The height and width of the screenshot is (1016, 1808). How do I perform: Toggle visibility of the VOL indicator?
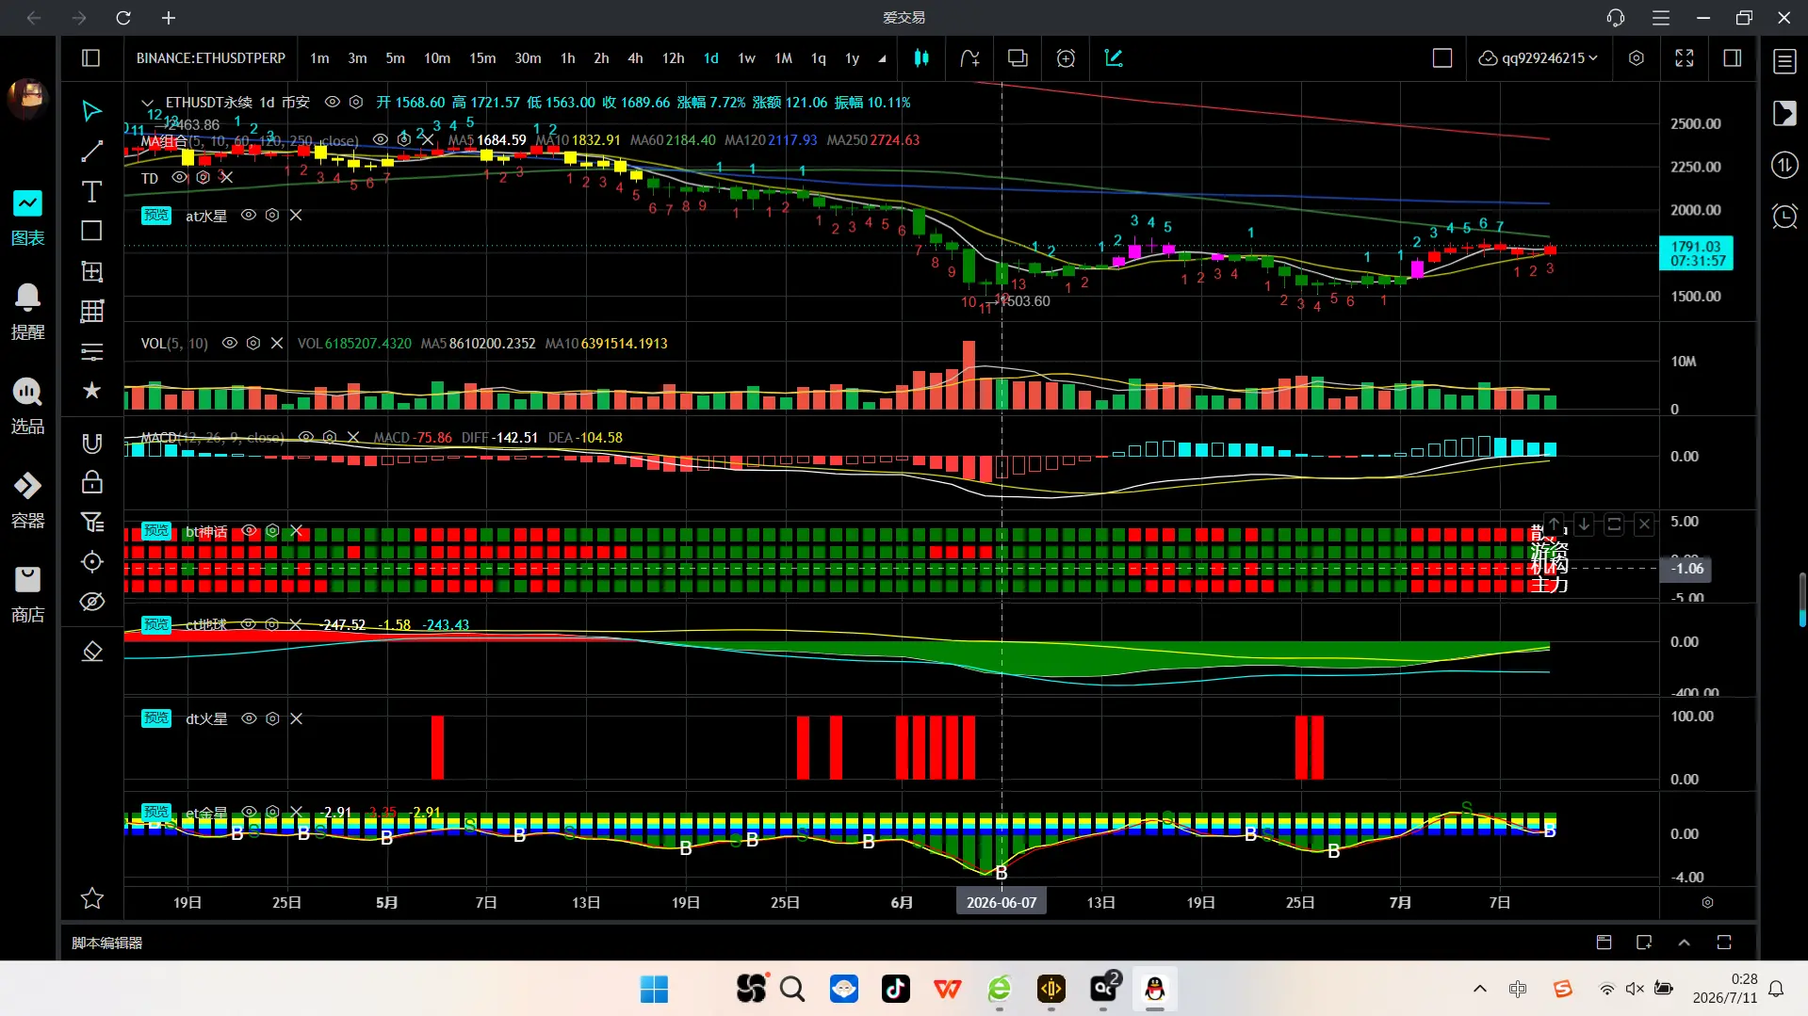229,344
